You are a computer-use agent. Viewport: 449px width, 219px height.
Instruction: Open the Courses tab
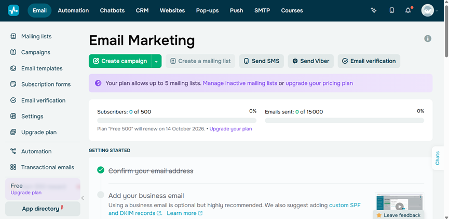click(x=292, y=10)
